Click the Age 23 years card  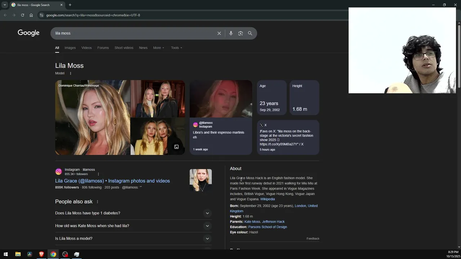tap(272, 97)
